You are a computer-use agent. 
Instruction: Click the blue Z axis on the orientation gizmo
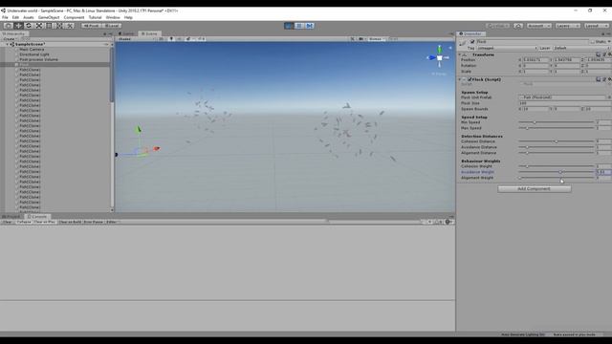click(431, 57)
